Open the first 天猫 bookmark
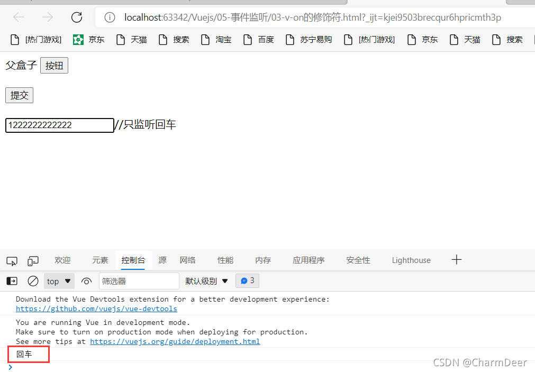 point(131,40)
